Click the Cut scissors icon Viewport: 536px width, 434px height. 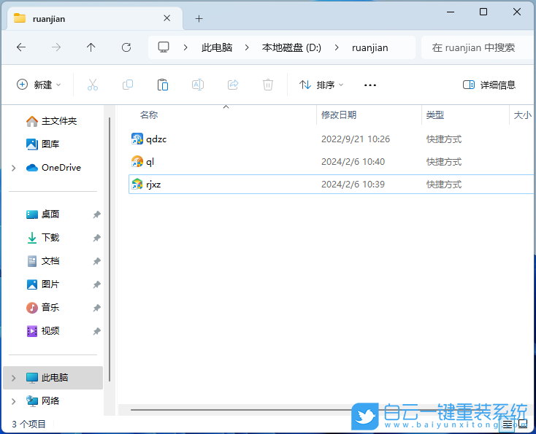[93, 85]
